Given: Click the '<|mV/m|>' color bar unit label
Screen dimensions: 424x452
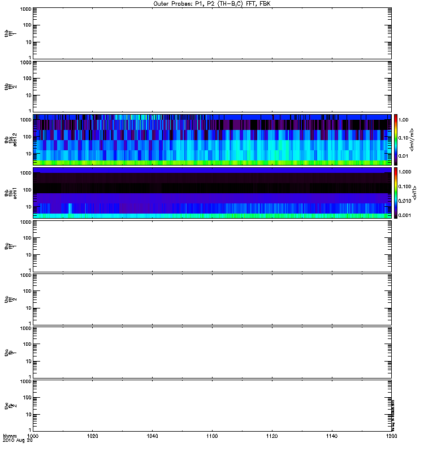Looking at the screenshot, I should 412,140.
